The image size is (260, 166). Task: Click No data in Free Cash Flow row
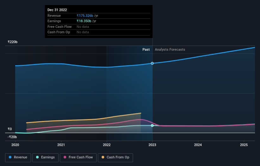tap(83, 27)
